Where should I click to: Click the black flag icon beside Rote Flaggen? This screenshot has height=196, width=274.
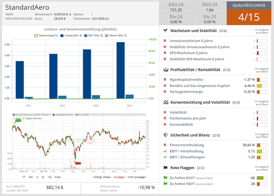point(166,168)
